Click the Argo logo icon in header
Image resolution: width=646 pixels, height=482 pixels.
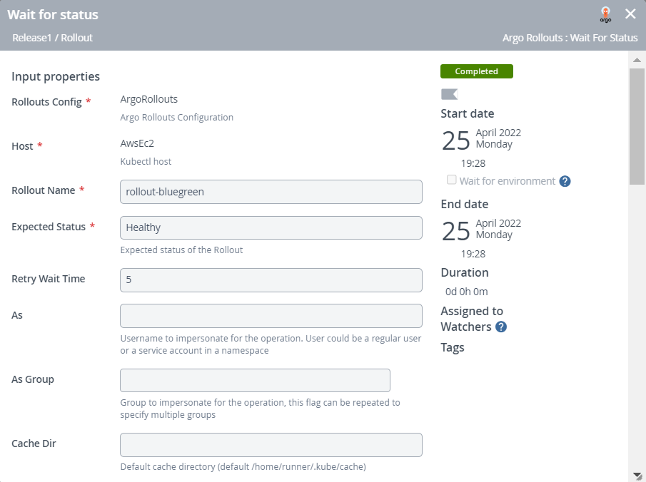click(x=605, y=14)
